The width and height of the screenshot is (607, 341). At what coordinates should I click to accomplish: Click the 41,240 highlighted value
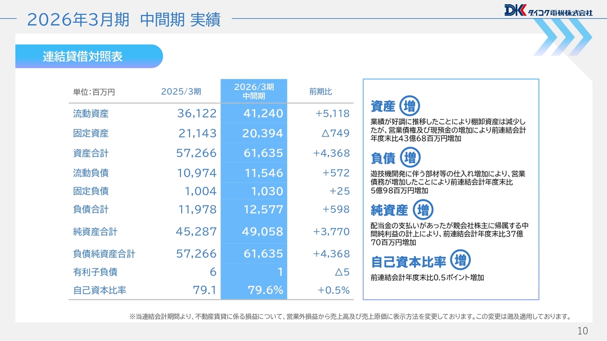coord(263,114)
